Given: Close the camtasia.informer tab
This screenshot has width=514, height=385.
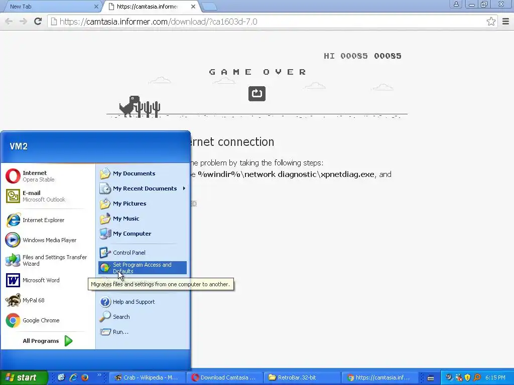Looking at the screenshot, I should (x=193, y=7).
